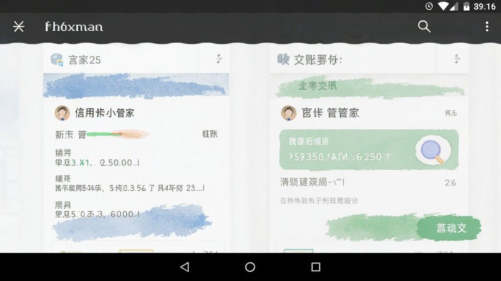Tap the blue icon beside "言家25"
The height and width of the screenshot is (281, 501).
coord(57,60)
